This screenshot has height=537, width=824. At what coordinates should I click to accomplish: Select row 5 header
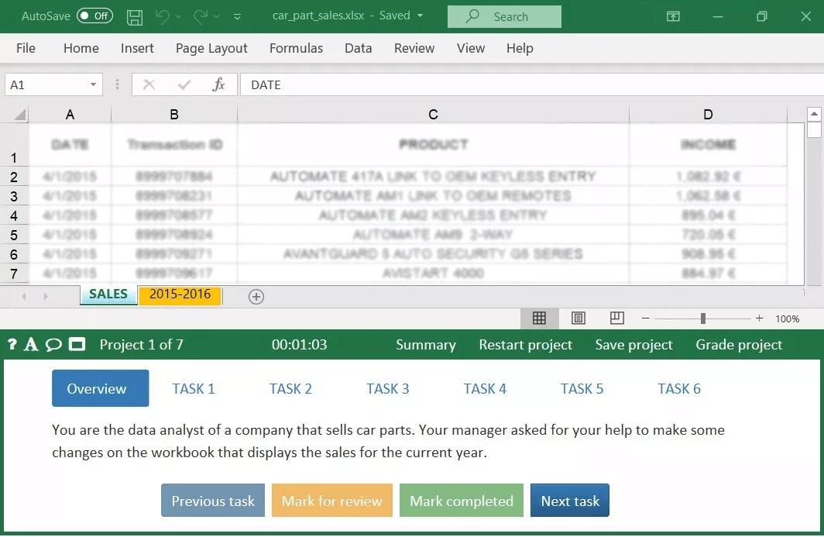[x=14, y=235]
